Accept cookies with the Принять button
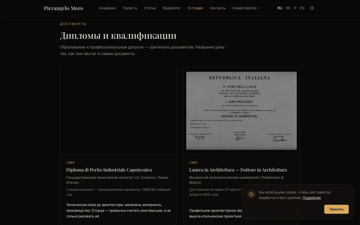The height and width of the screenshot is (225, 360). coord(336,209)
